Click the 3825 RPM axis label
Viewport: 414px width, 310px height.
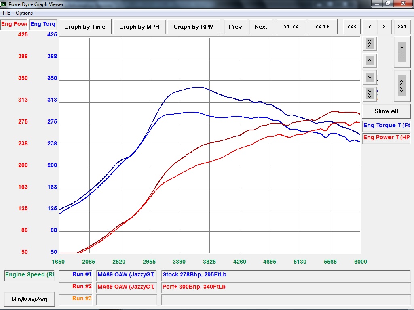[209, 262]
